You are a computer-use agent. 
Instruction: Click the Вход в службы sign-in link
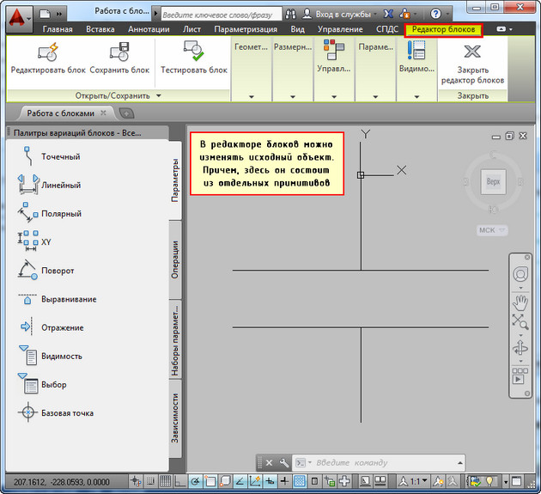click(x=343, y=14)
